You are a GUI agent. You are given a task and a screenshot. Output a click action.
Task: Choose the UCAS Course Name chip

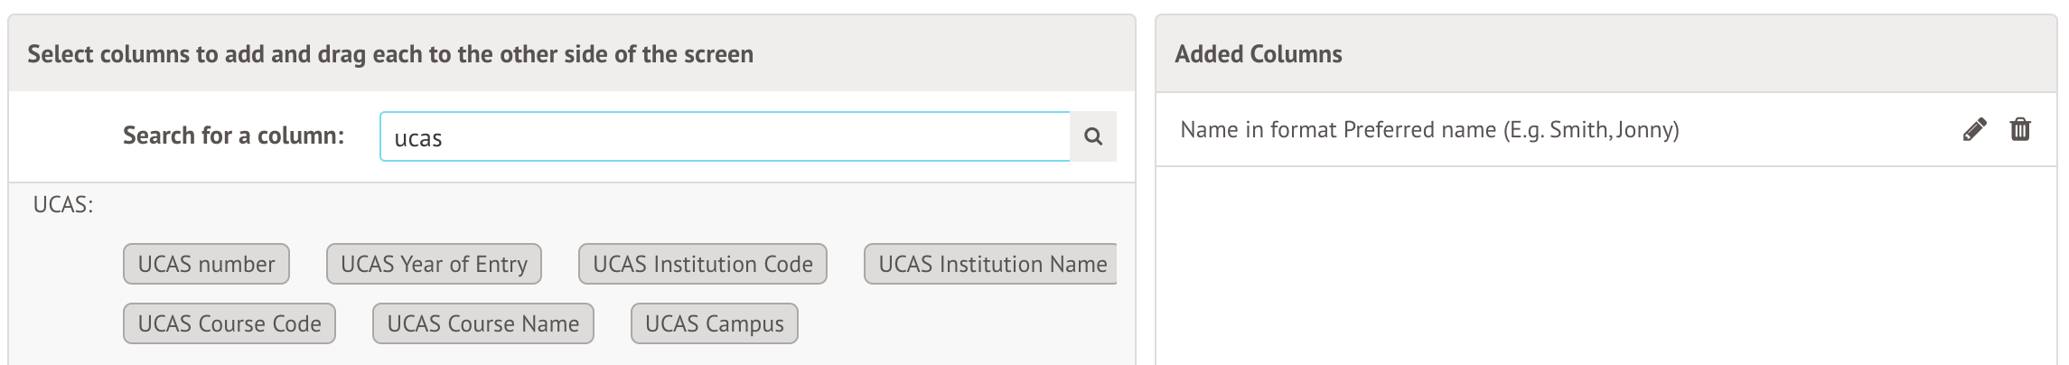coord(482,323)
